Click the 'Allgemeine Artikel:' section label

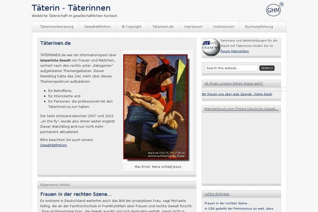[55, 185]
